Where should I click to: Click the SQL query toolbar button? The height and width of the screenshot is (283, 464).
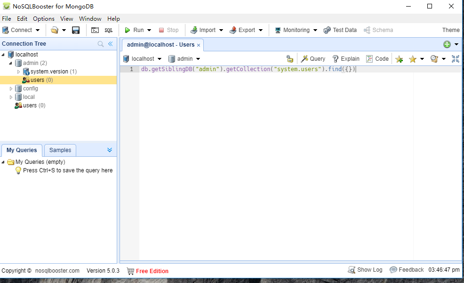click(x=109, y=30)
